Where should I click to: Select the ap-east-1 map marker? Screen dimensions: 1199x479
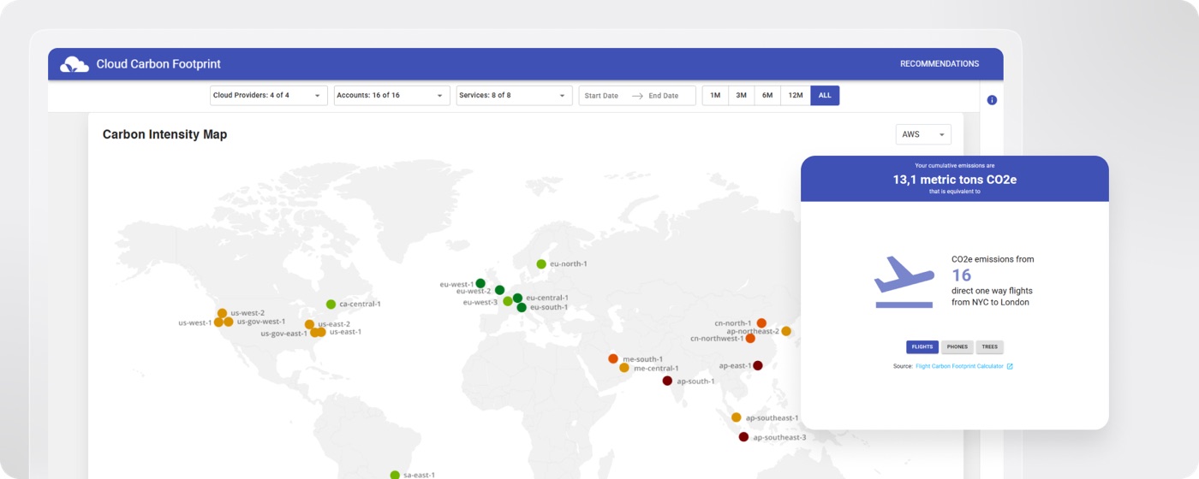click(757, 365)
